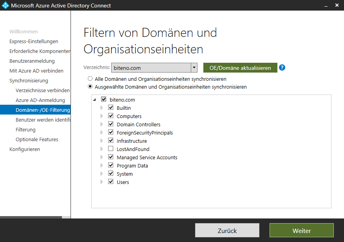Image resolution: width=344 pixels, height=242 pixels.
Task: Open Verzeichnisse verbinden sub-step
Action: [x=43, y=90]
